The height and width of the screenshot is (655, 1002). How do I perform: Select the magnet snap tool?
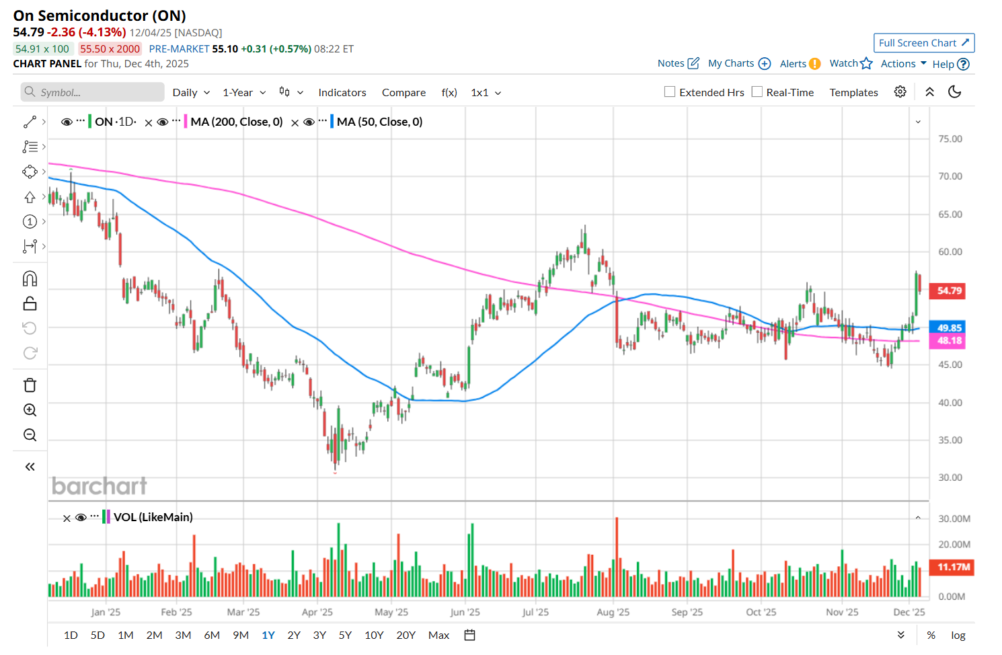pos(30,278)
